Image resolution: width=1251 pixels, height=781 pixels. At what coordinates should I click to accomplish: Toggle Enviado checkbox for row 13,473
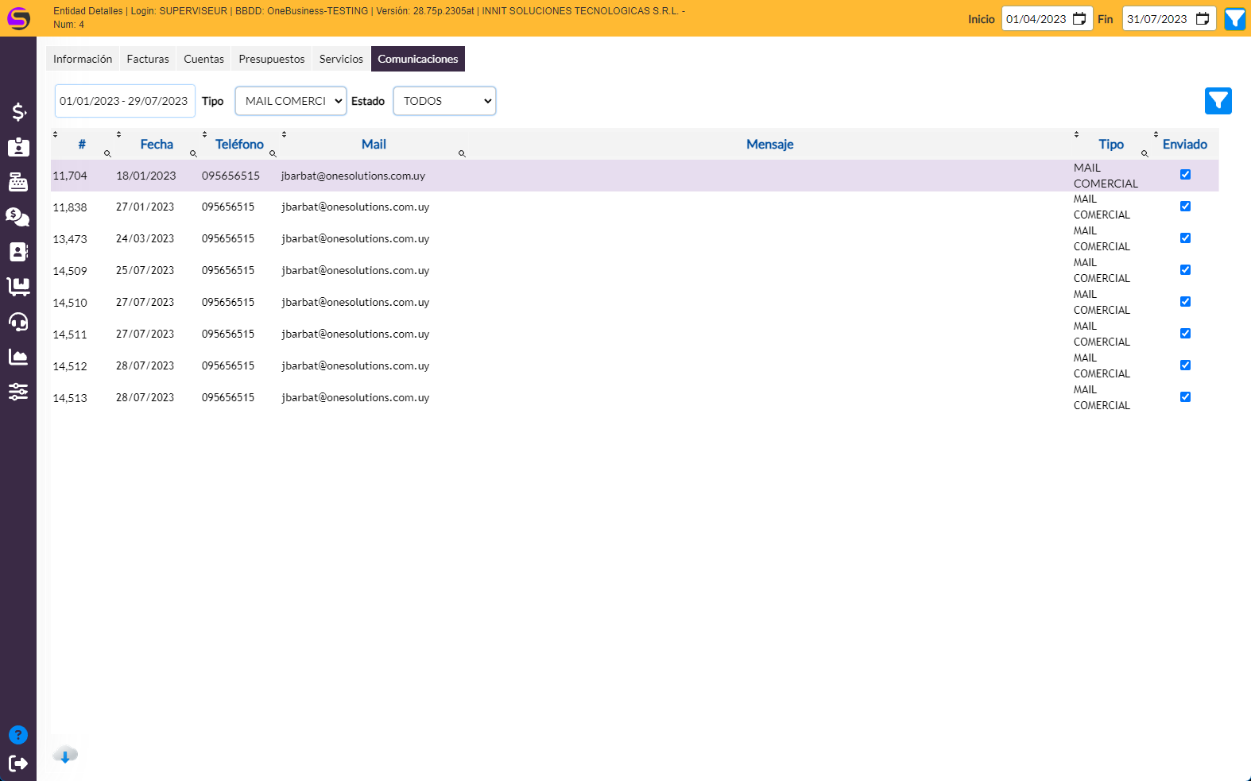[1185, 238]
